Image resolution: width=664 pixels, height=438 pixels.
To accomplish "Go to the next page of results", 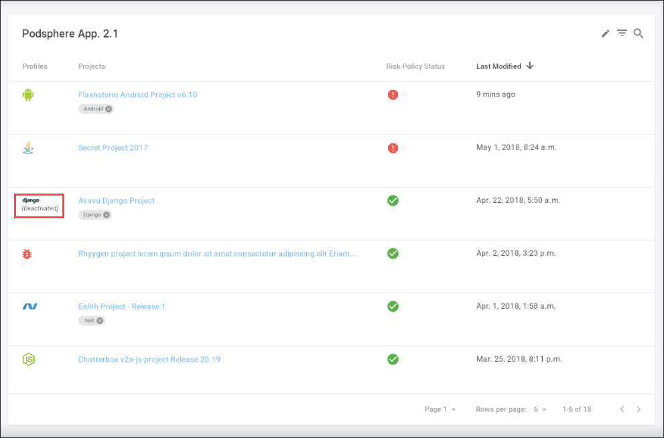I will click(639, 409).
